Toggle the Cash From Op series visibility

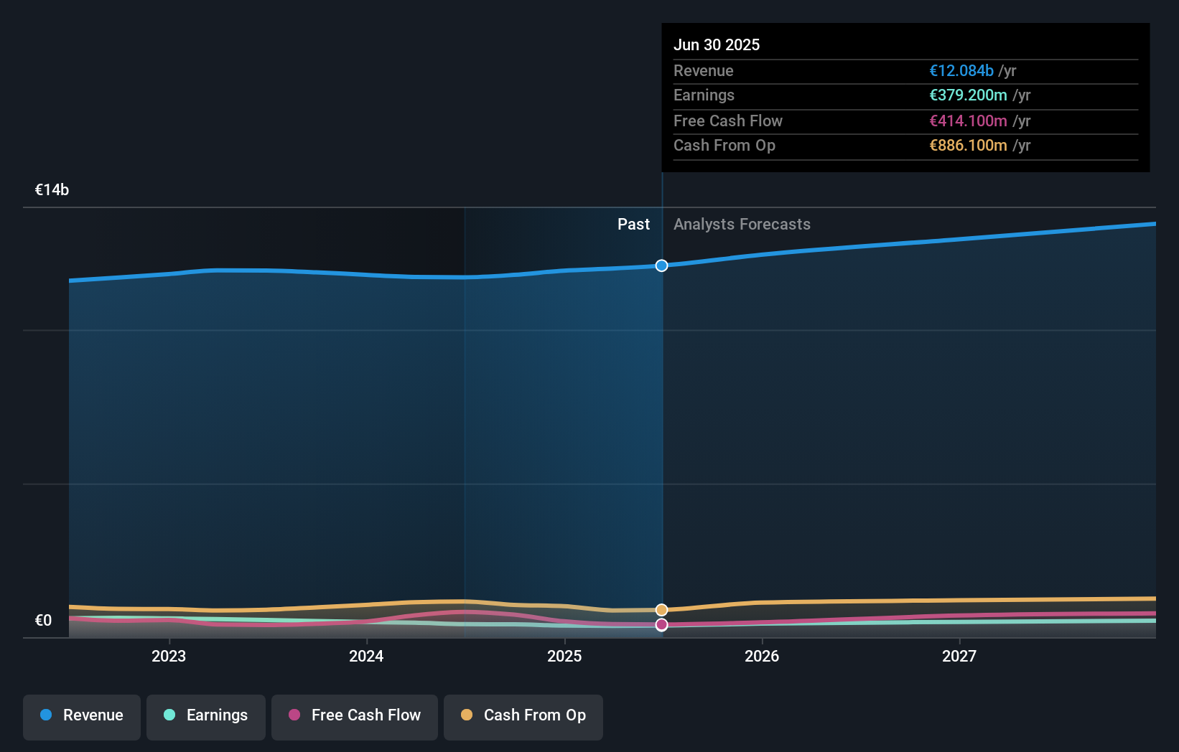click(523, 717)
